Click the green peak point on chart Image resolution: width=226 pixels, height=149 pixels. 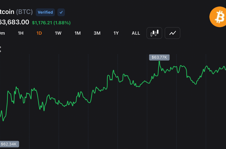point(159,62)
